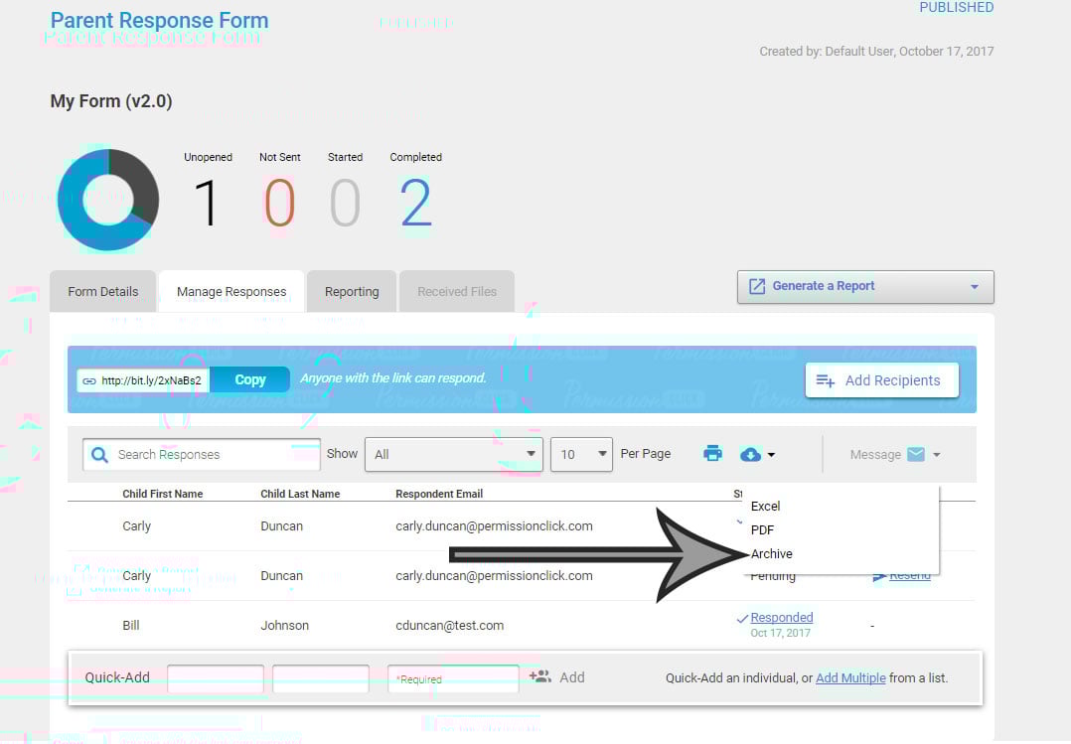Switch to the Form Details tab

coord(103,292)
